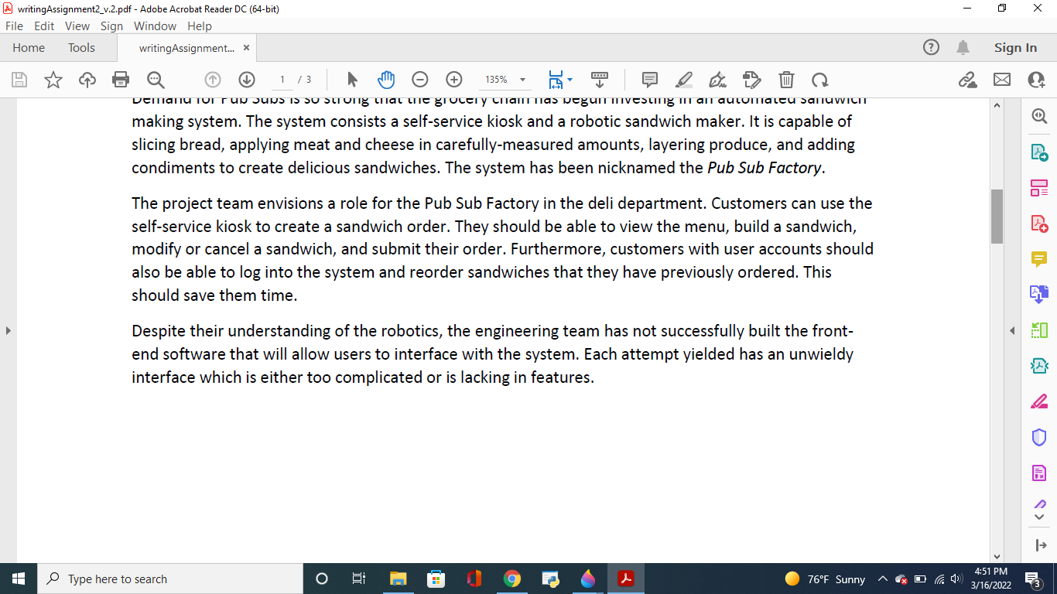Open the Export PDF tool
The image size is (1057, 594).
click(1039, 154)
